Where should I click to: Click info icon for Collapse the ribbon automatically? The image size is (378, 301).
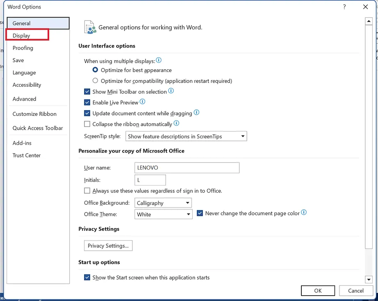(176, 123)
